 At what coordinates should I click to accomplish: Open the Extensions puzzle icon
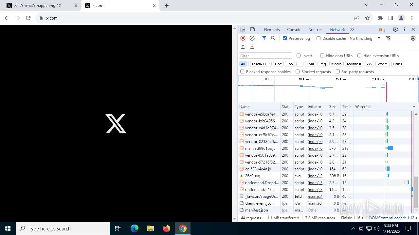pos(380,18)
